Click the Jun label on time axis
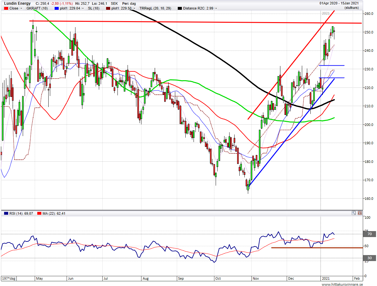Viewport: 377px width, 286px height. (x=71, y=278)
